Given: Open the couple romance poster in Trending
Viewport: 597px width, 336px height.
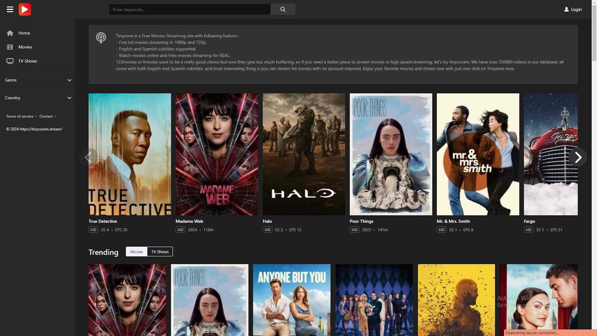Looking at the screenshot, I should click(x=539, y=300).
